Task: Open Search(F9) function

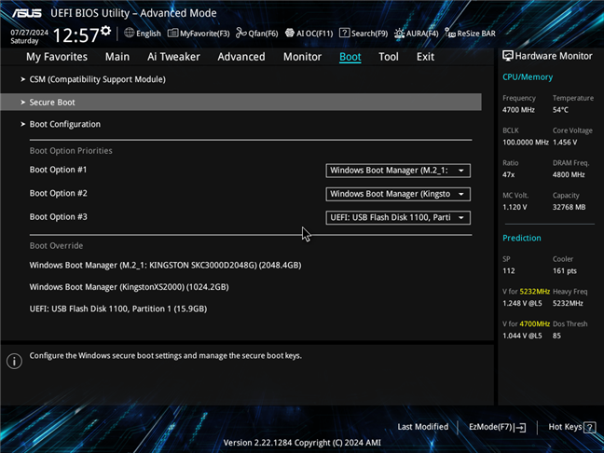Action: 364,34
